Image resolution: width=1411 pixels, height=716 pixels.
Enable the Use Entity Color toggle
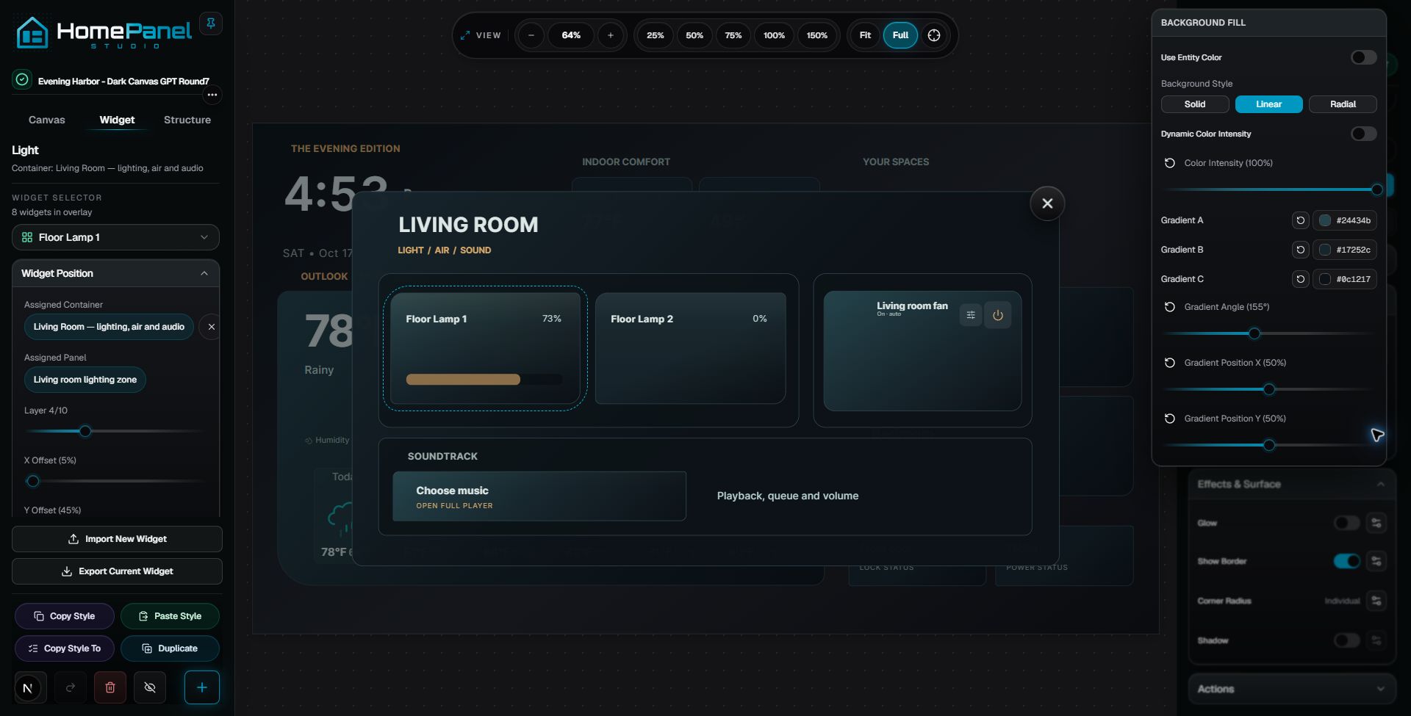[1364, 57]
